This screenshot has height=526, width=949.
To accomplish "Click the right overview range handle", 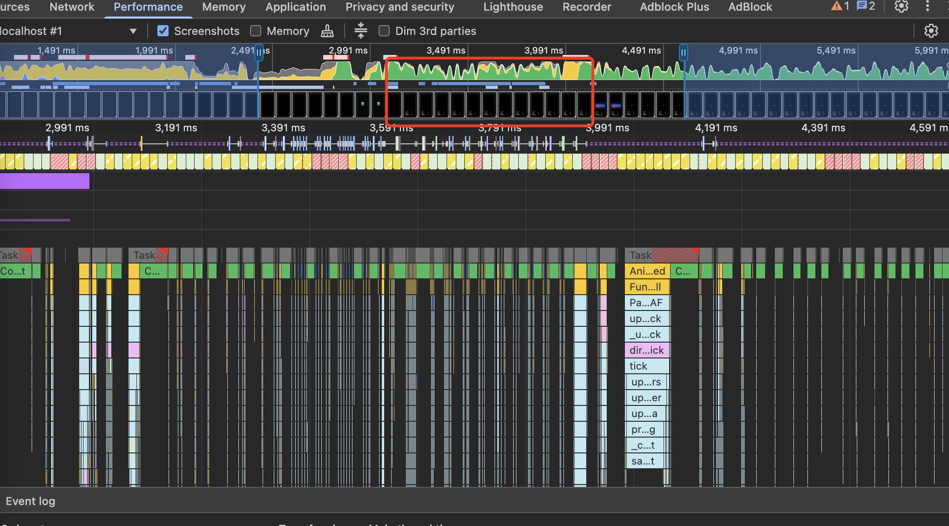I will tap(684, 53).
